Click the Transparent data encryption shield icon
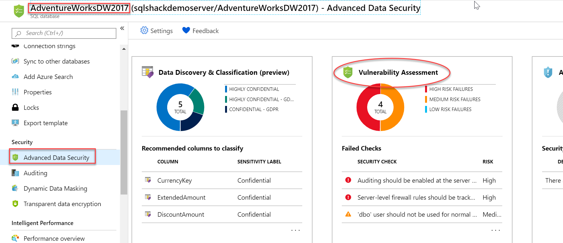 [x=15, y=204]
